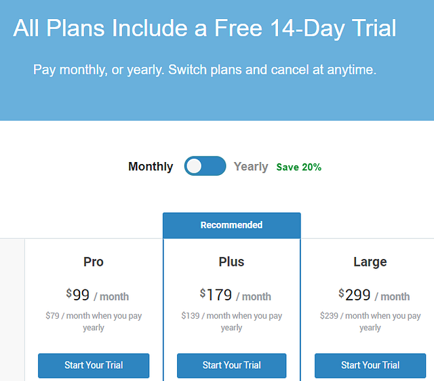Click the $99 / month price
Viewport: 434px width, 381px height.
97,296
